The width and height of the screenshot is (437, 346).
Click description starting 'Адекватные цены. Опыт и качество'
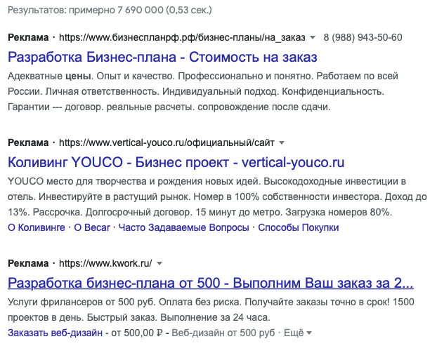(203, 91)
